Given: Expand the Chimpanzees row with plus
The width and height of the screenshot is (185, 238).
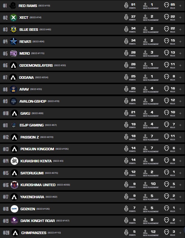Looking at the screenshot, I should pos(180,233).
